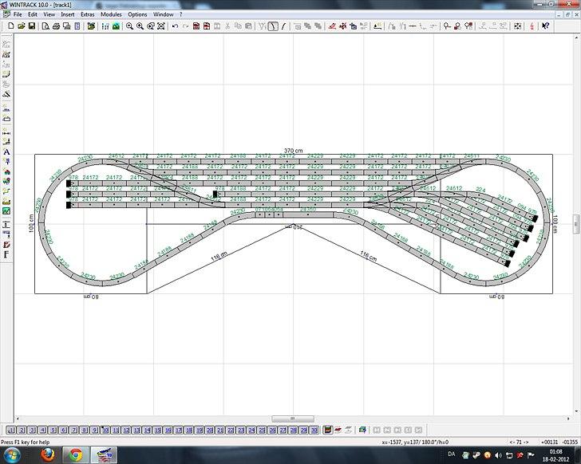This screenshot has width=581, height=464.
Task: Open the Extras menu
Action: [88, 14]
